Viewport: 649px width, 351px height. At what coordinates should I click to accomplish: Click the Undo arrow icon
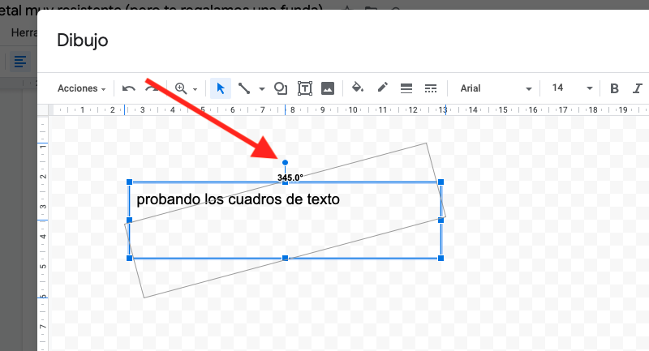pos(129,88)
